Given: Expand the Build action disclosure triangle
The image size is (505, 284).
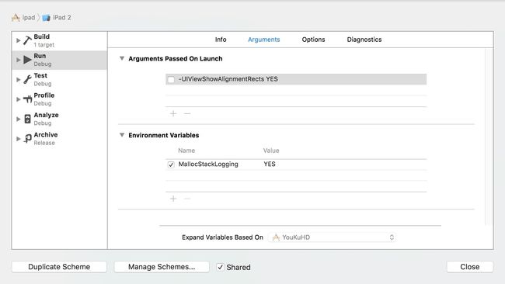Looking at the screenshot, I should tap(19, 40).
